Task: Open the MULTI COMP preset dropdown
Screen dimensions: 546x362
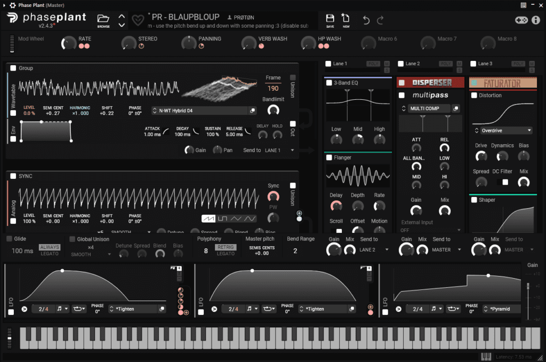Action: 429,108
